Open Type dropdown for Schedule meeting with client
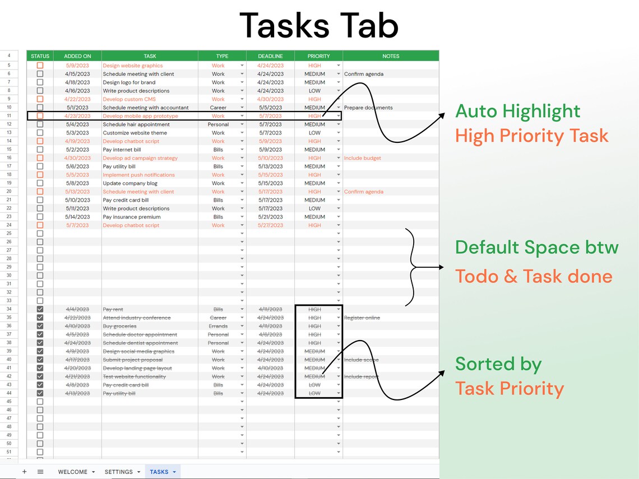The width and height of the screenshot is (639, 479). coord(242,73)
